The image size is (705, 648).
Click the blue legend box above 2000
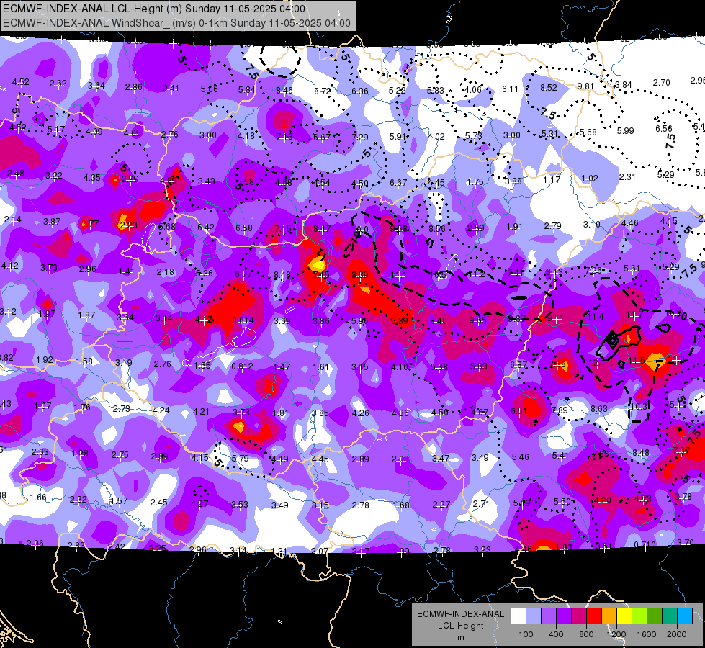(685, 616)
